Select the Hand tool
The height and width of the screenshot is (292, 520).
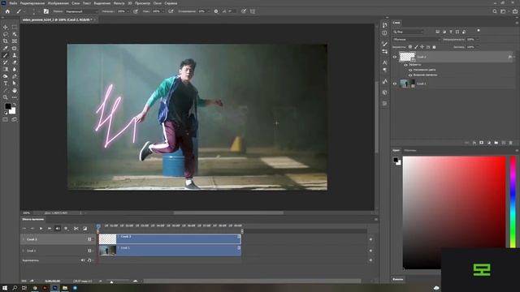tap(15, 90)
